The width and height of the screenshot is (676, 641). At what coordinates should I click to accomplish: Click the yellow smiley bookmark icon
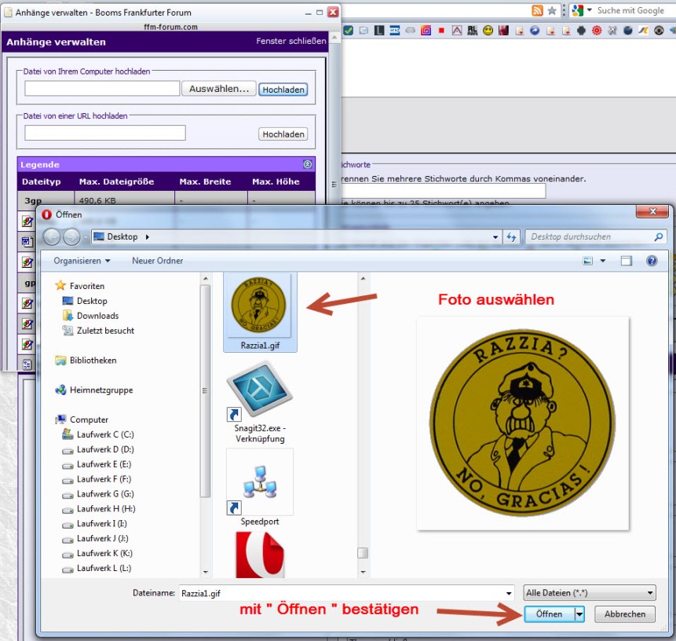(x=488, y=31)
